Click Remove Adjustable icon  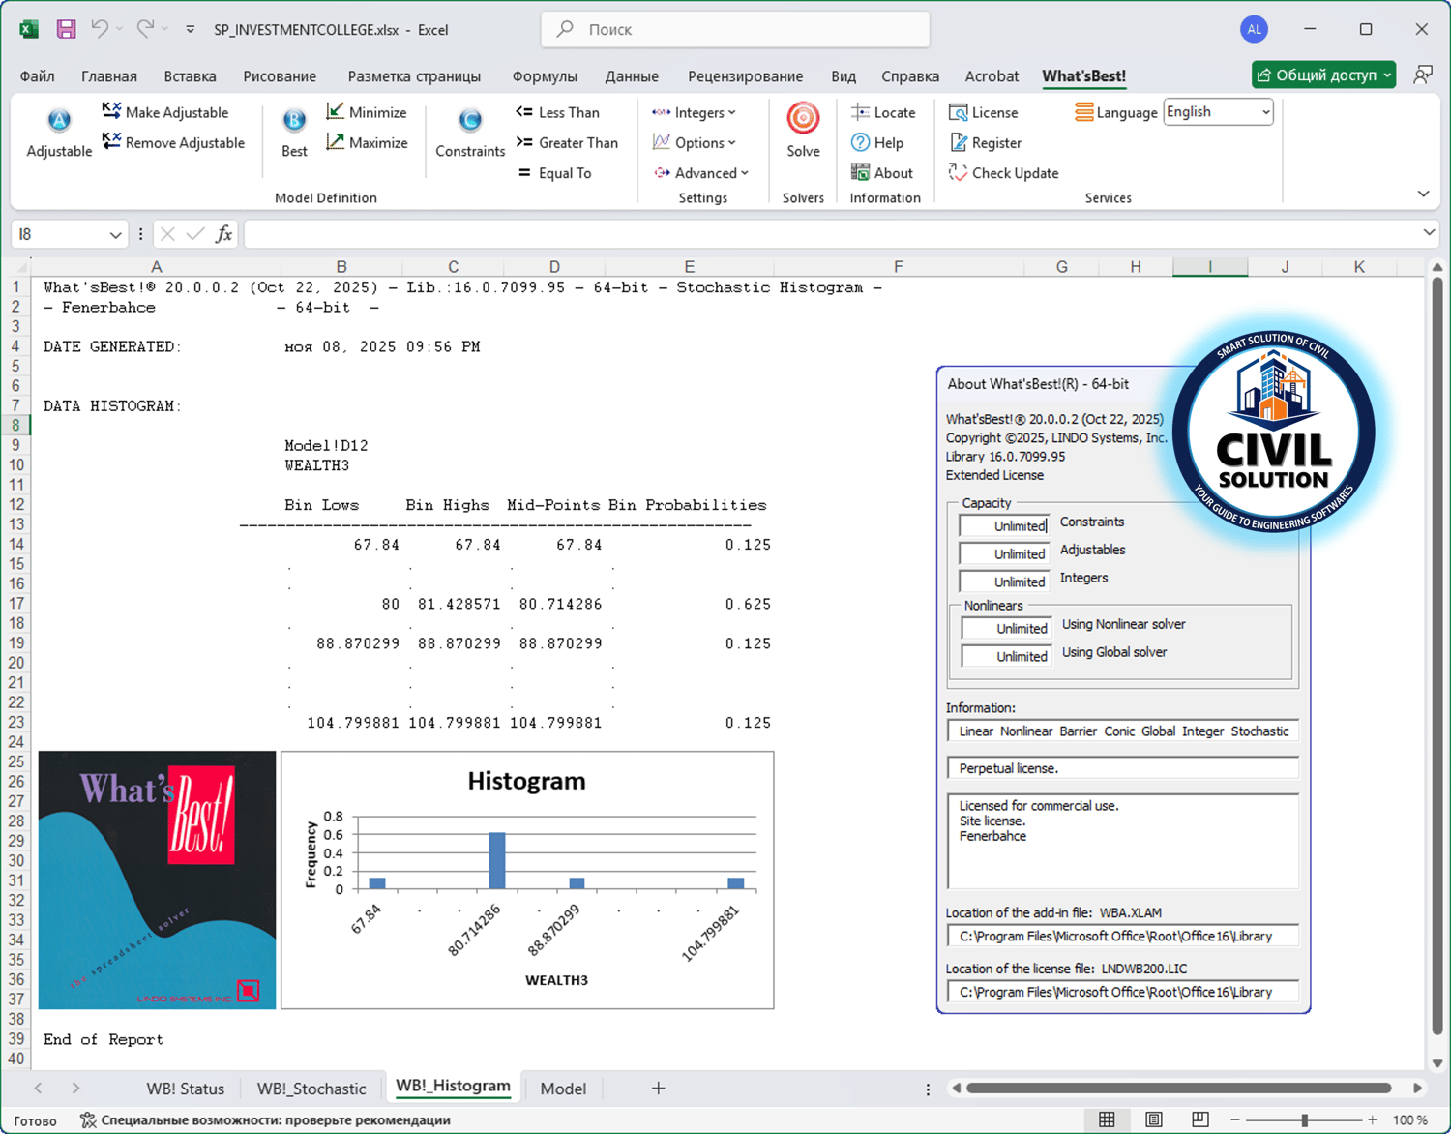tap(111, 142)
